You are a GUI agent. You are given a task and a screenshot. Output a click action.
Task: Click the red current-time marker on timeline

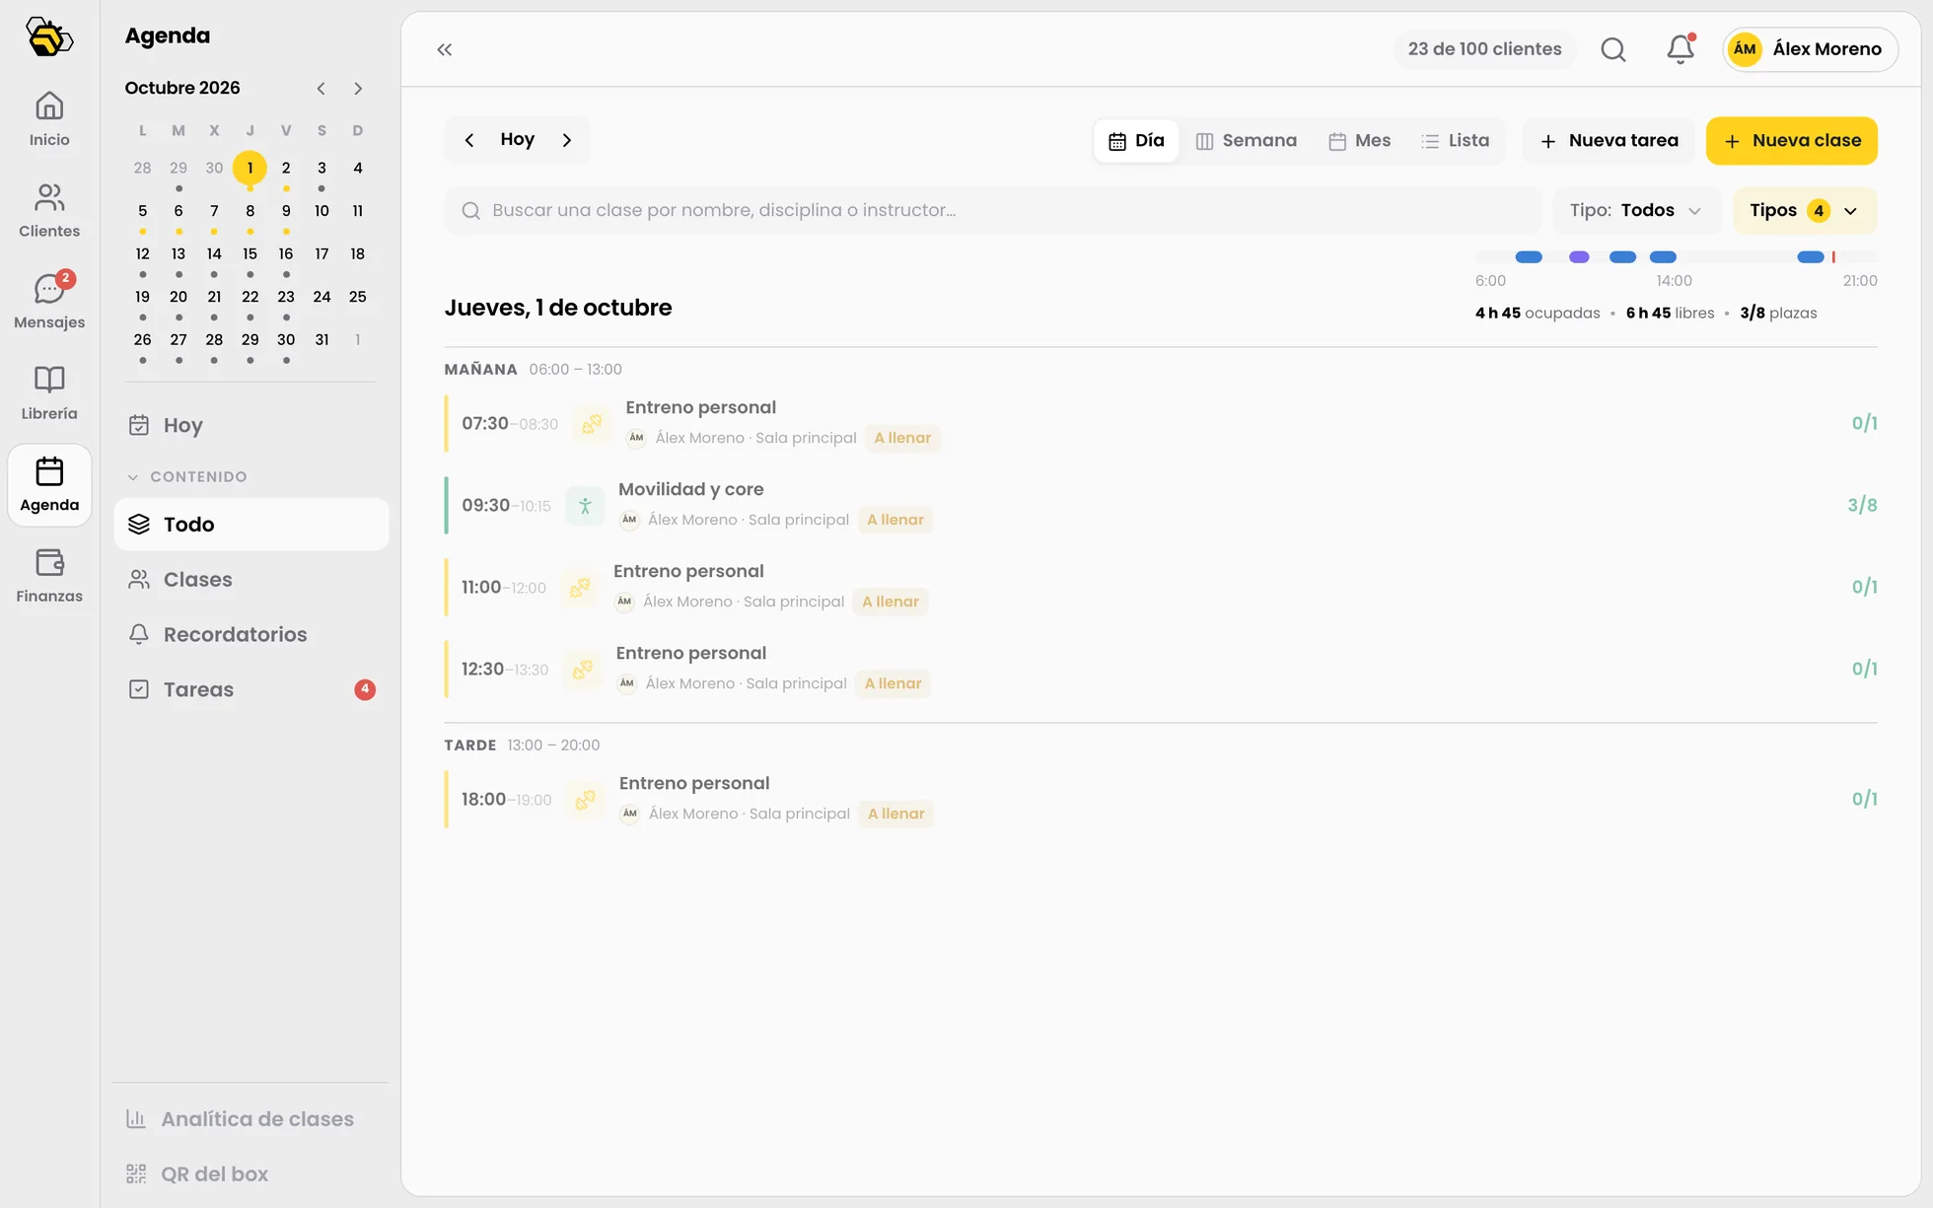(x=1833, y=257)
